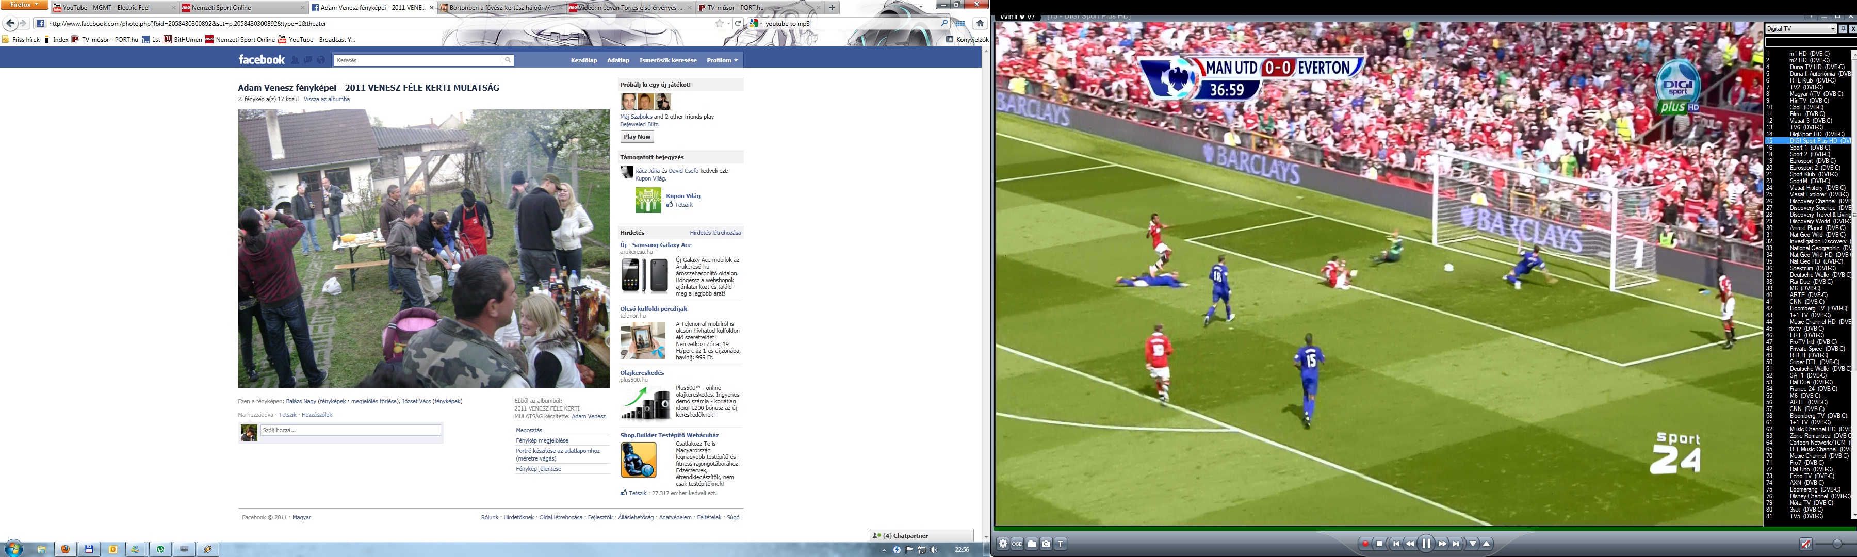Expand the Profilom dropdown menu
Screen dimensions: 1857x557
pyautogui.click(x=722, y=60)
